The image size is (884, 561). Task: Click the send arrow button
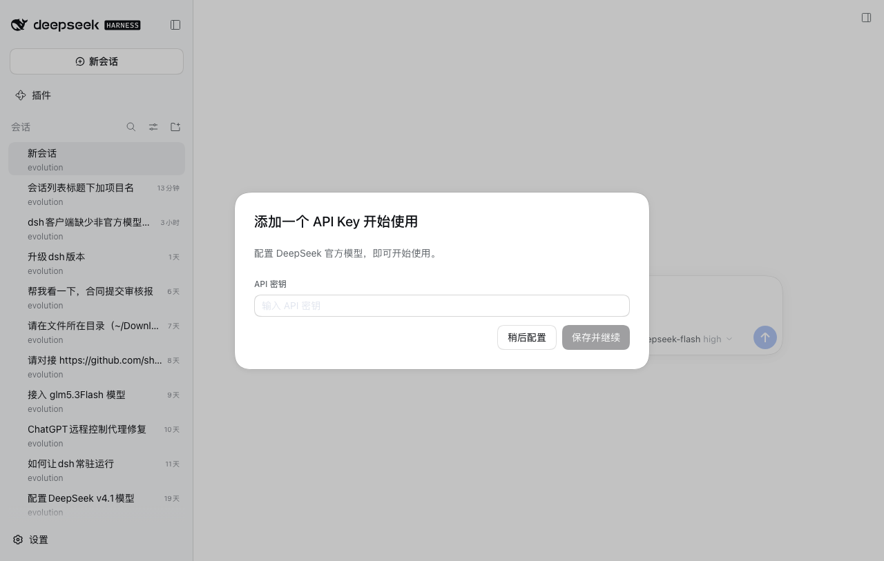[765, 337]
